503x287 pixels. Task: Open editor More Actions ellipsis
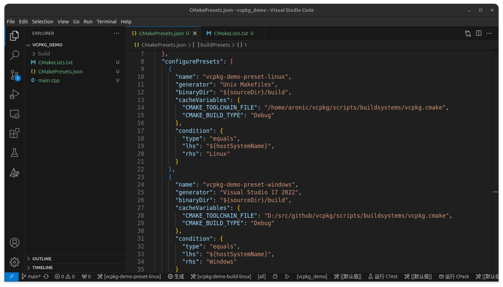click(x=489, y=33)
